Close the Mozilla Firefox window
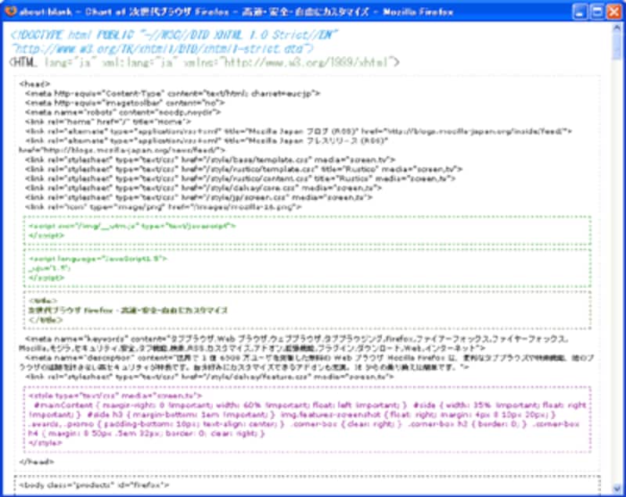 coord(614,12)
